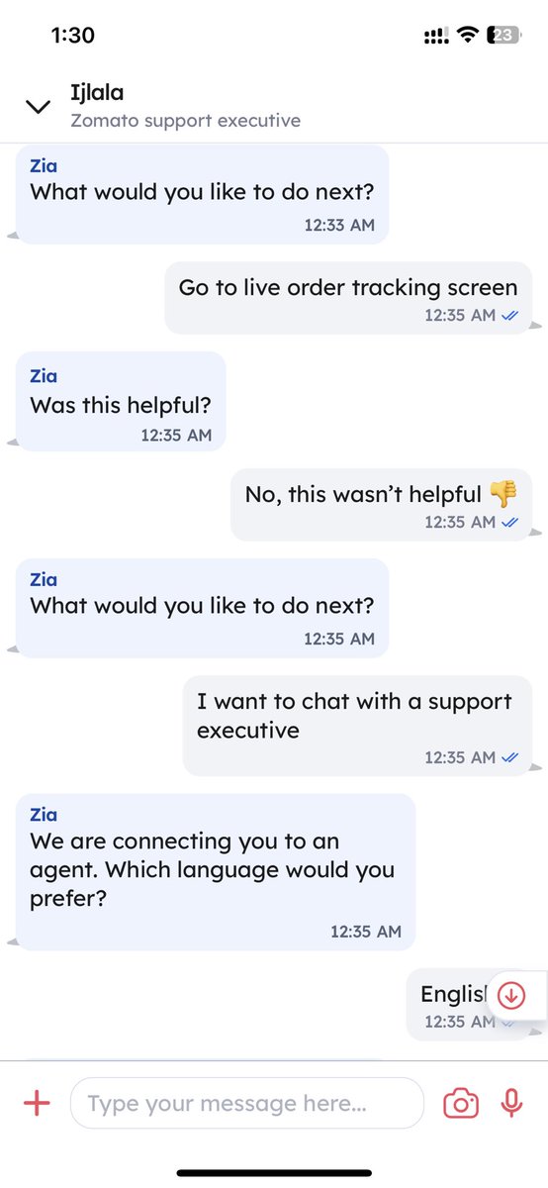Tap the Wi-Fi icon in status bar

click(466, 36)
